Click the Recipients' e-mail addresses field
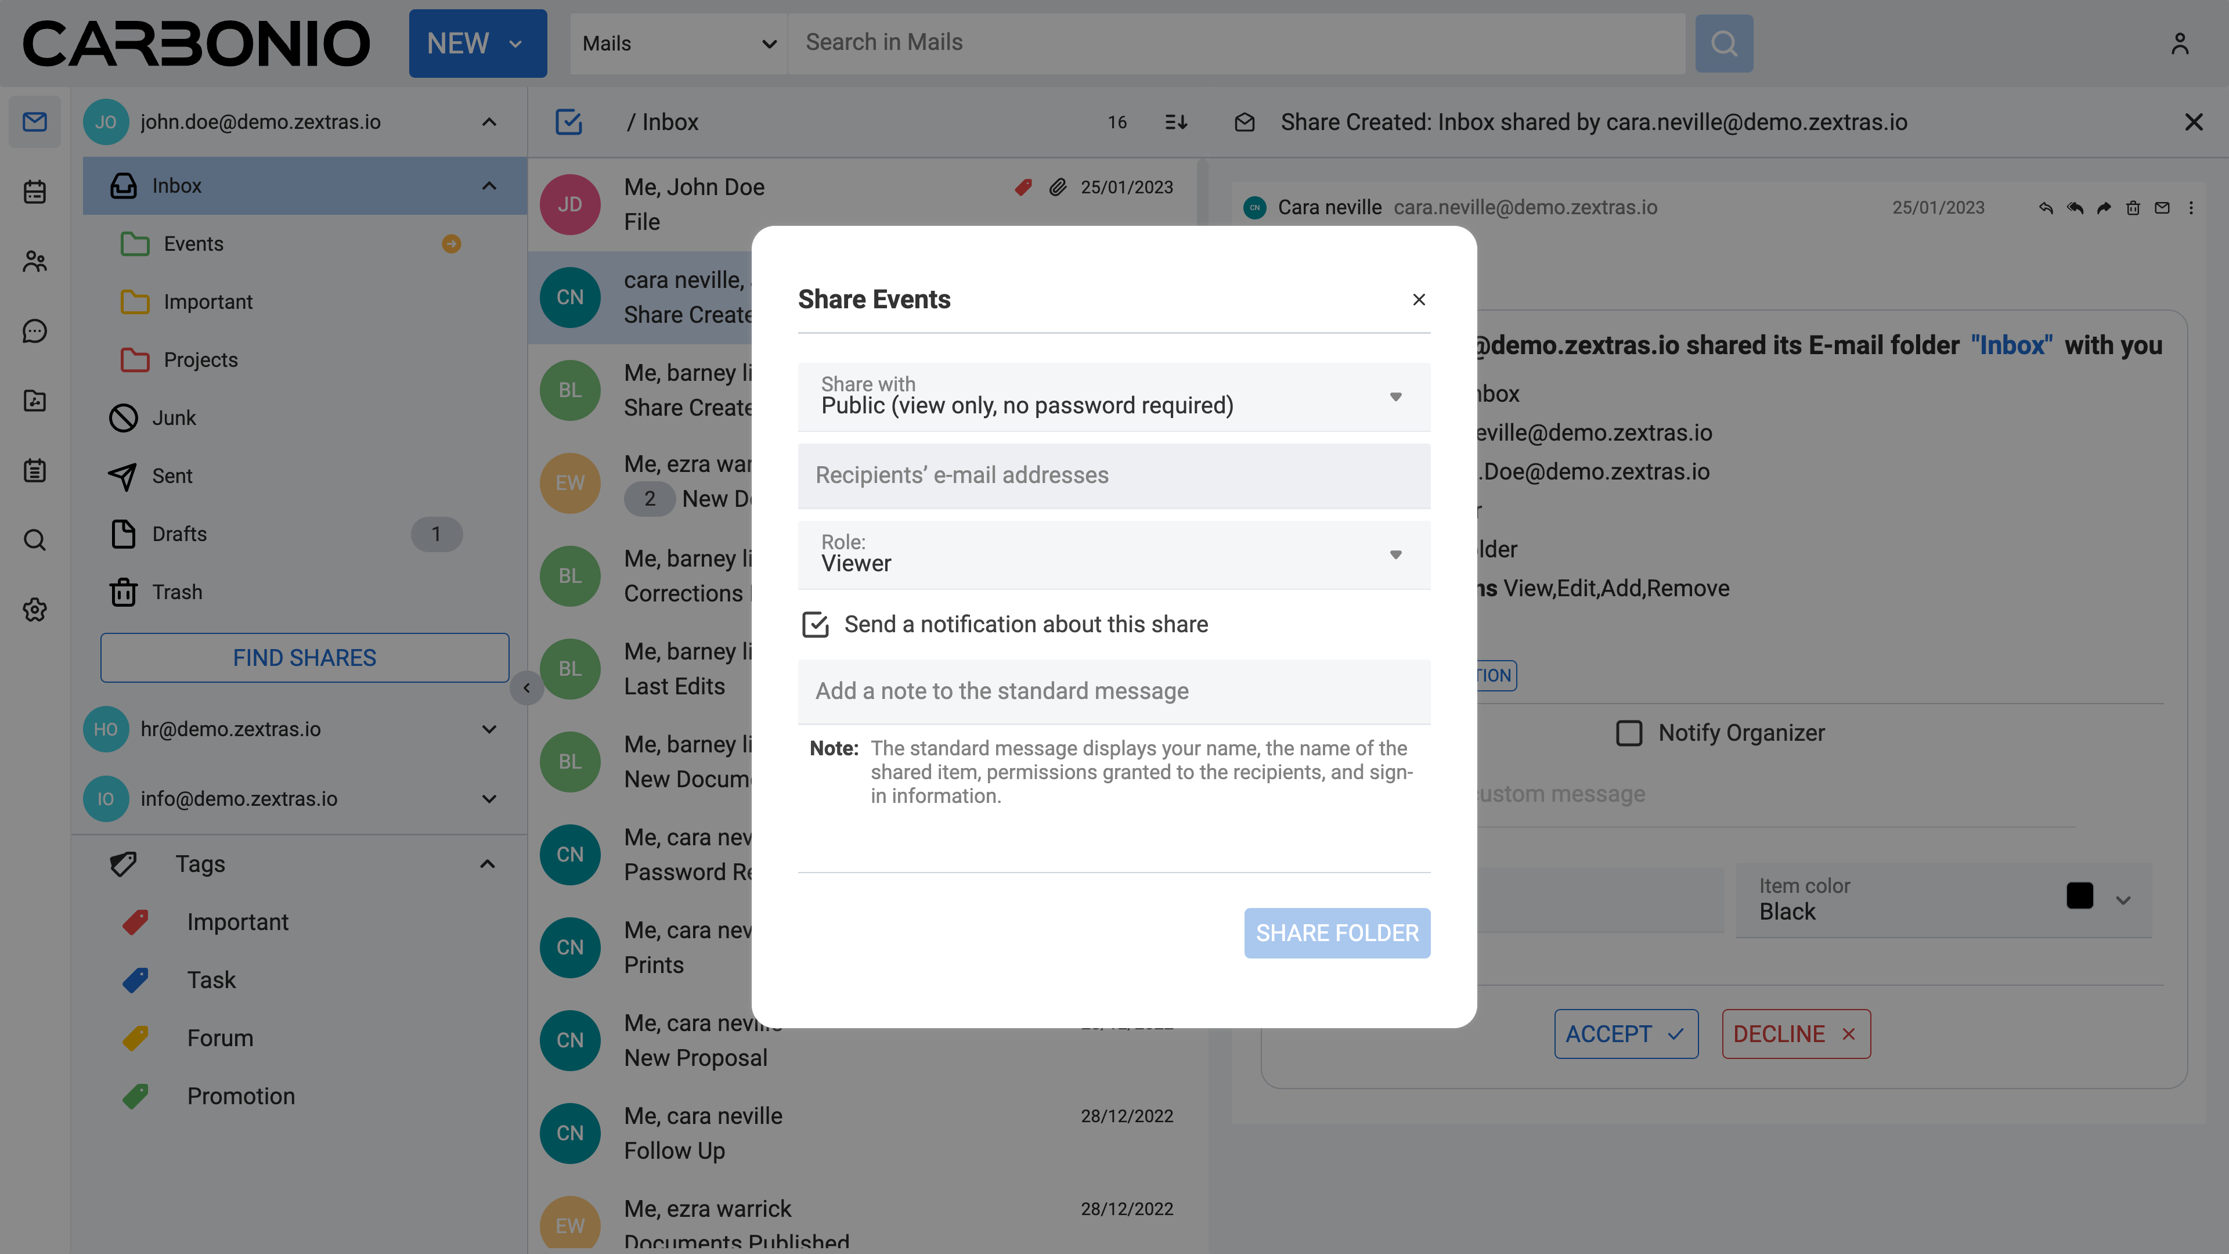This screenshot has width=2229, height=1254. (1114, 475)
